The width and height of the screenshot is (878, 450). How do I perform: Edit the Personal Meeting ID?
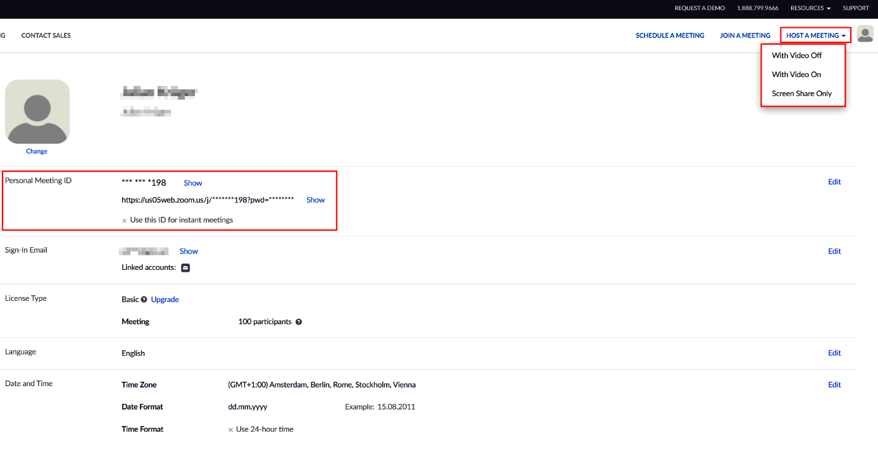tap(834, 182)
